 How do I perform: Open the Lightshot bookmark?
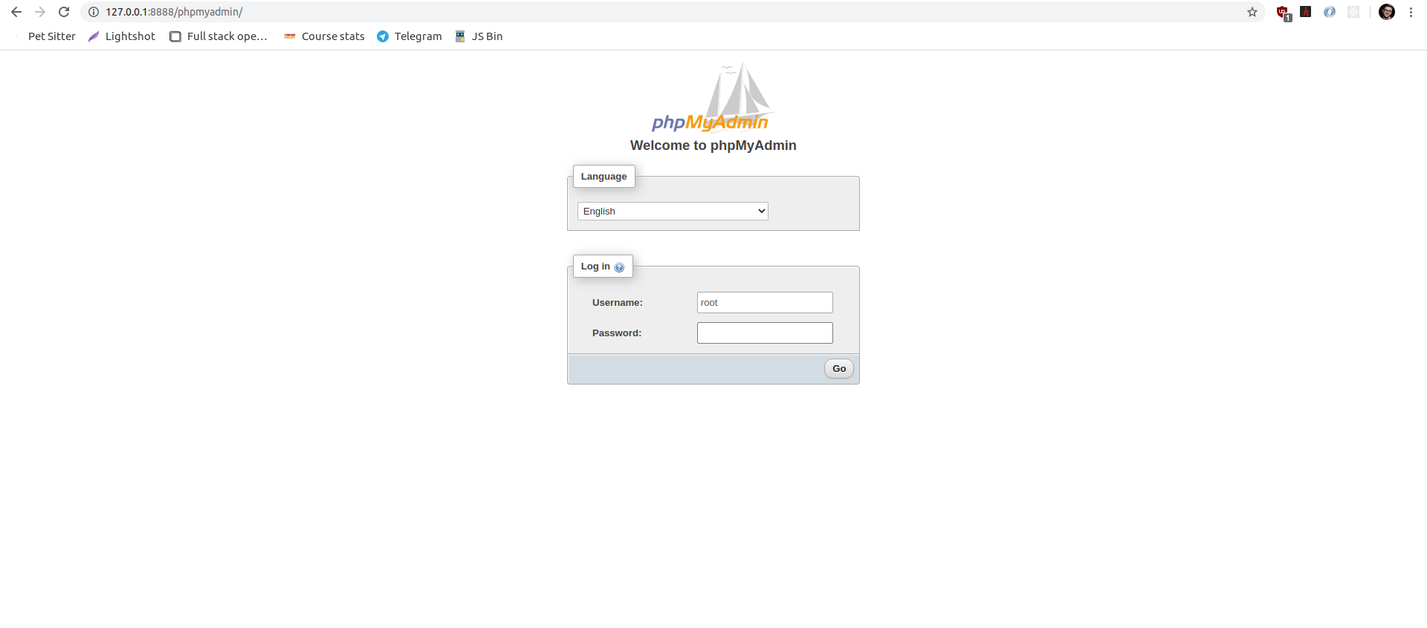(122, 36)
